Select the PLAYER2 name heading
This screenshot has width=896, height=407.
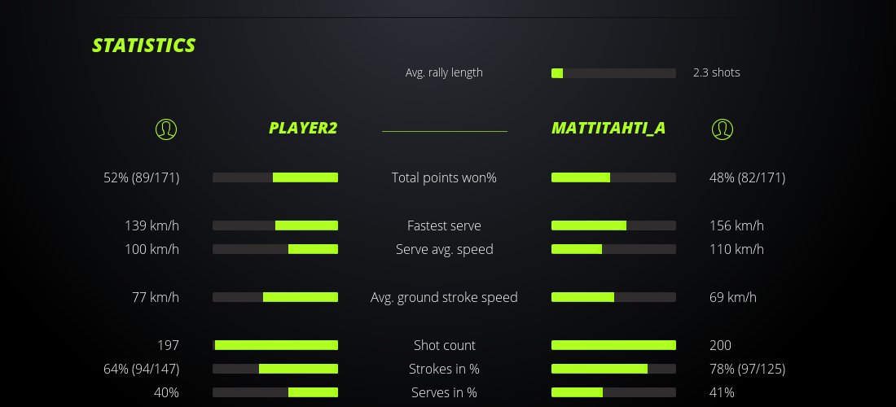point(303,128)
